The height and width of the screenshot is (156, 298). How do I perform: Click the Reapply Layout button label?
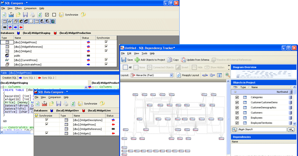(x=190, y=75)
